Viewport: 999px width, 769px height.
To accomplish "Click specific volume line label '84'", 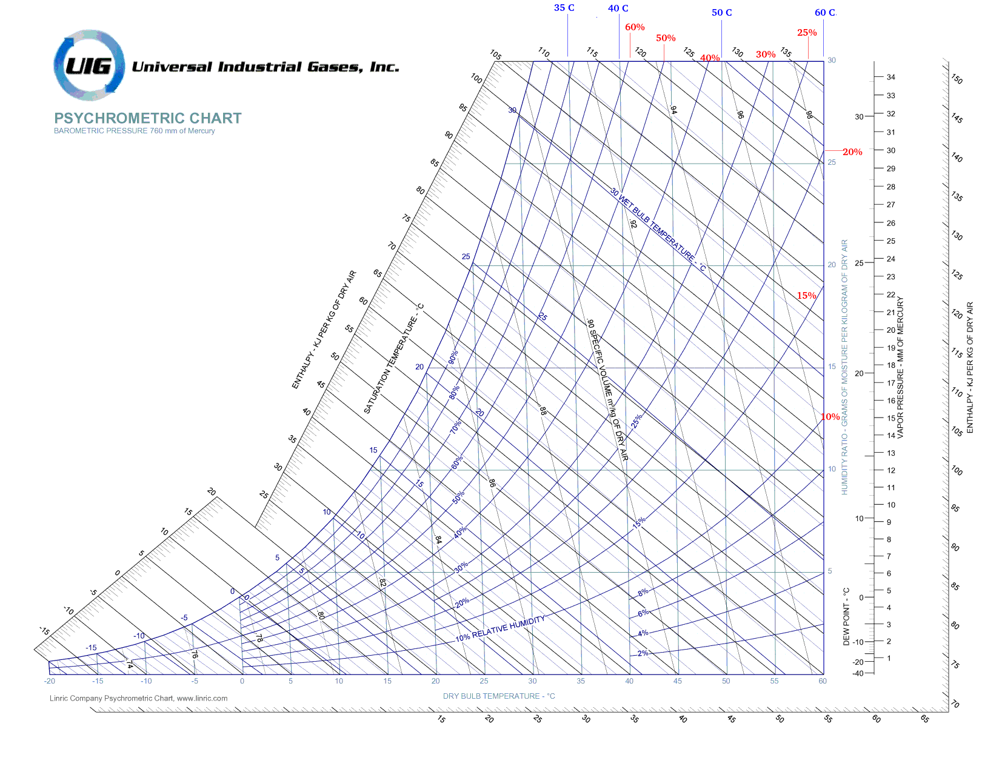I will point(438,540).
